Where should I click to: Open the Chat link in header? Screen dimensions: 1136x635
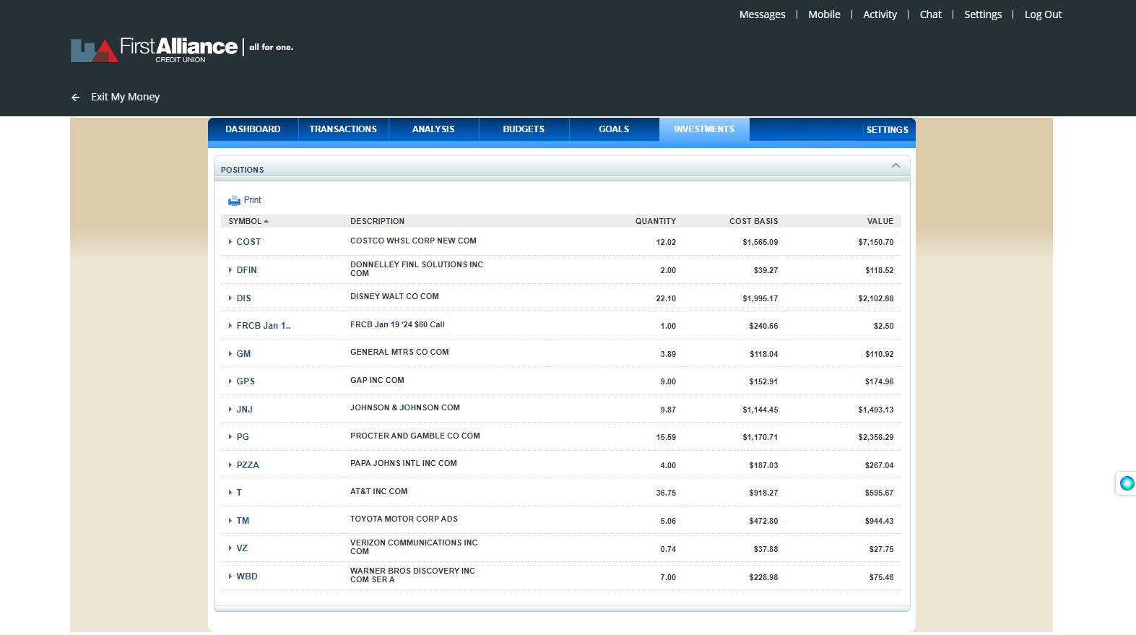coord(930,14)
